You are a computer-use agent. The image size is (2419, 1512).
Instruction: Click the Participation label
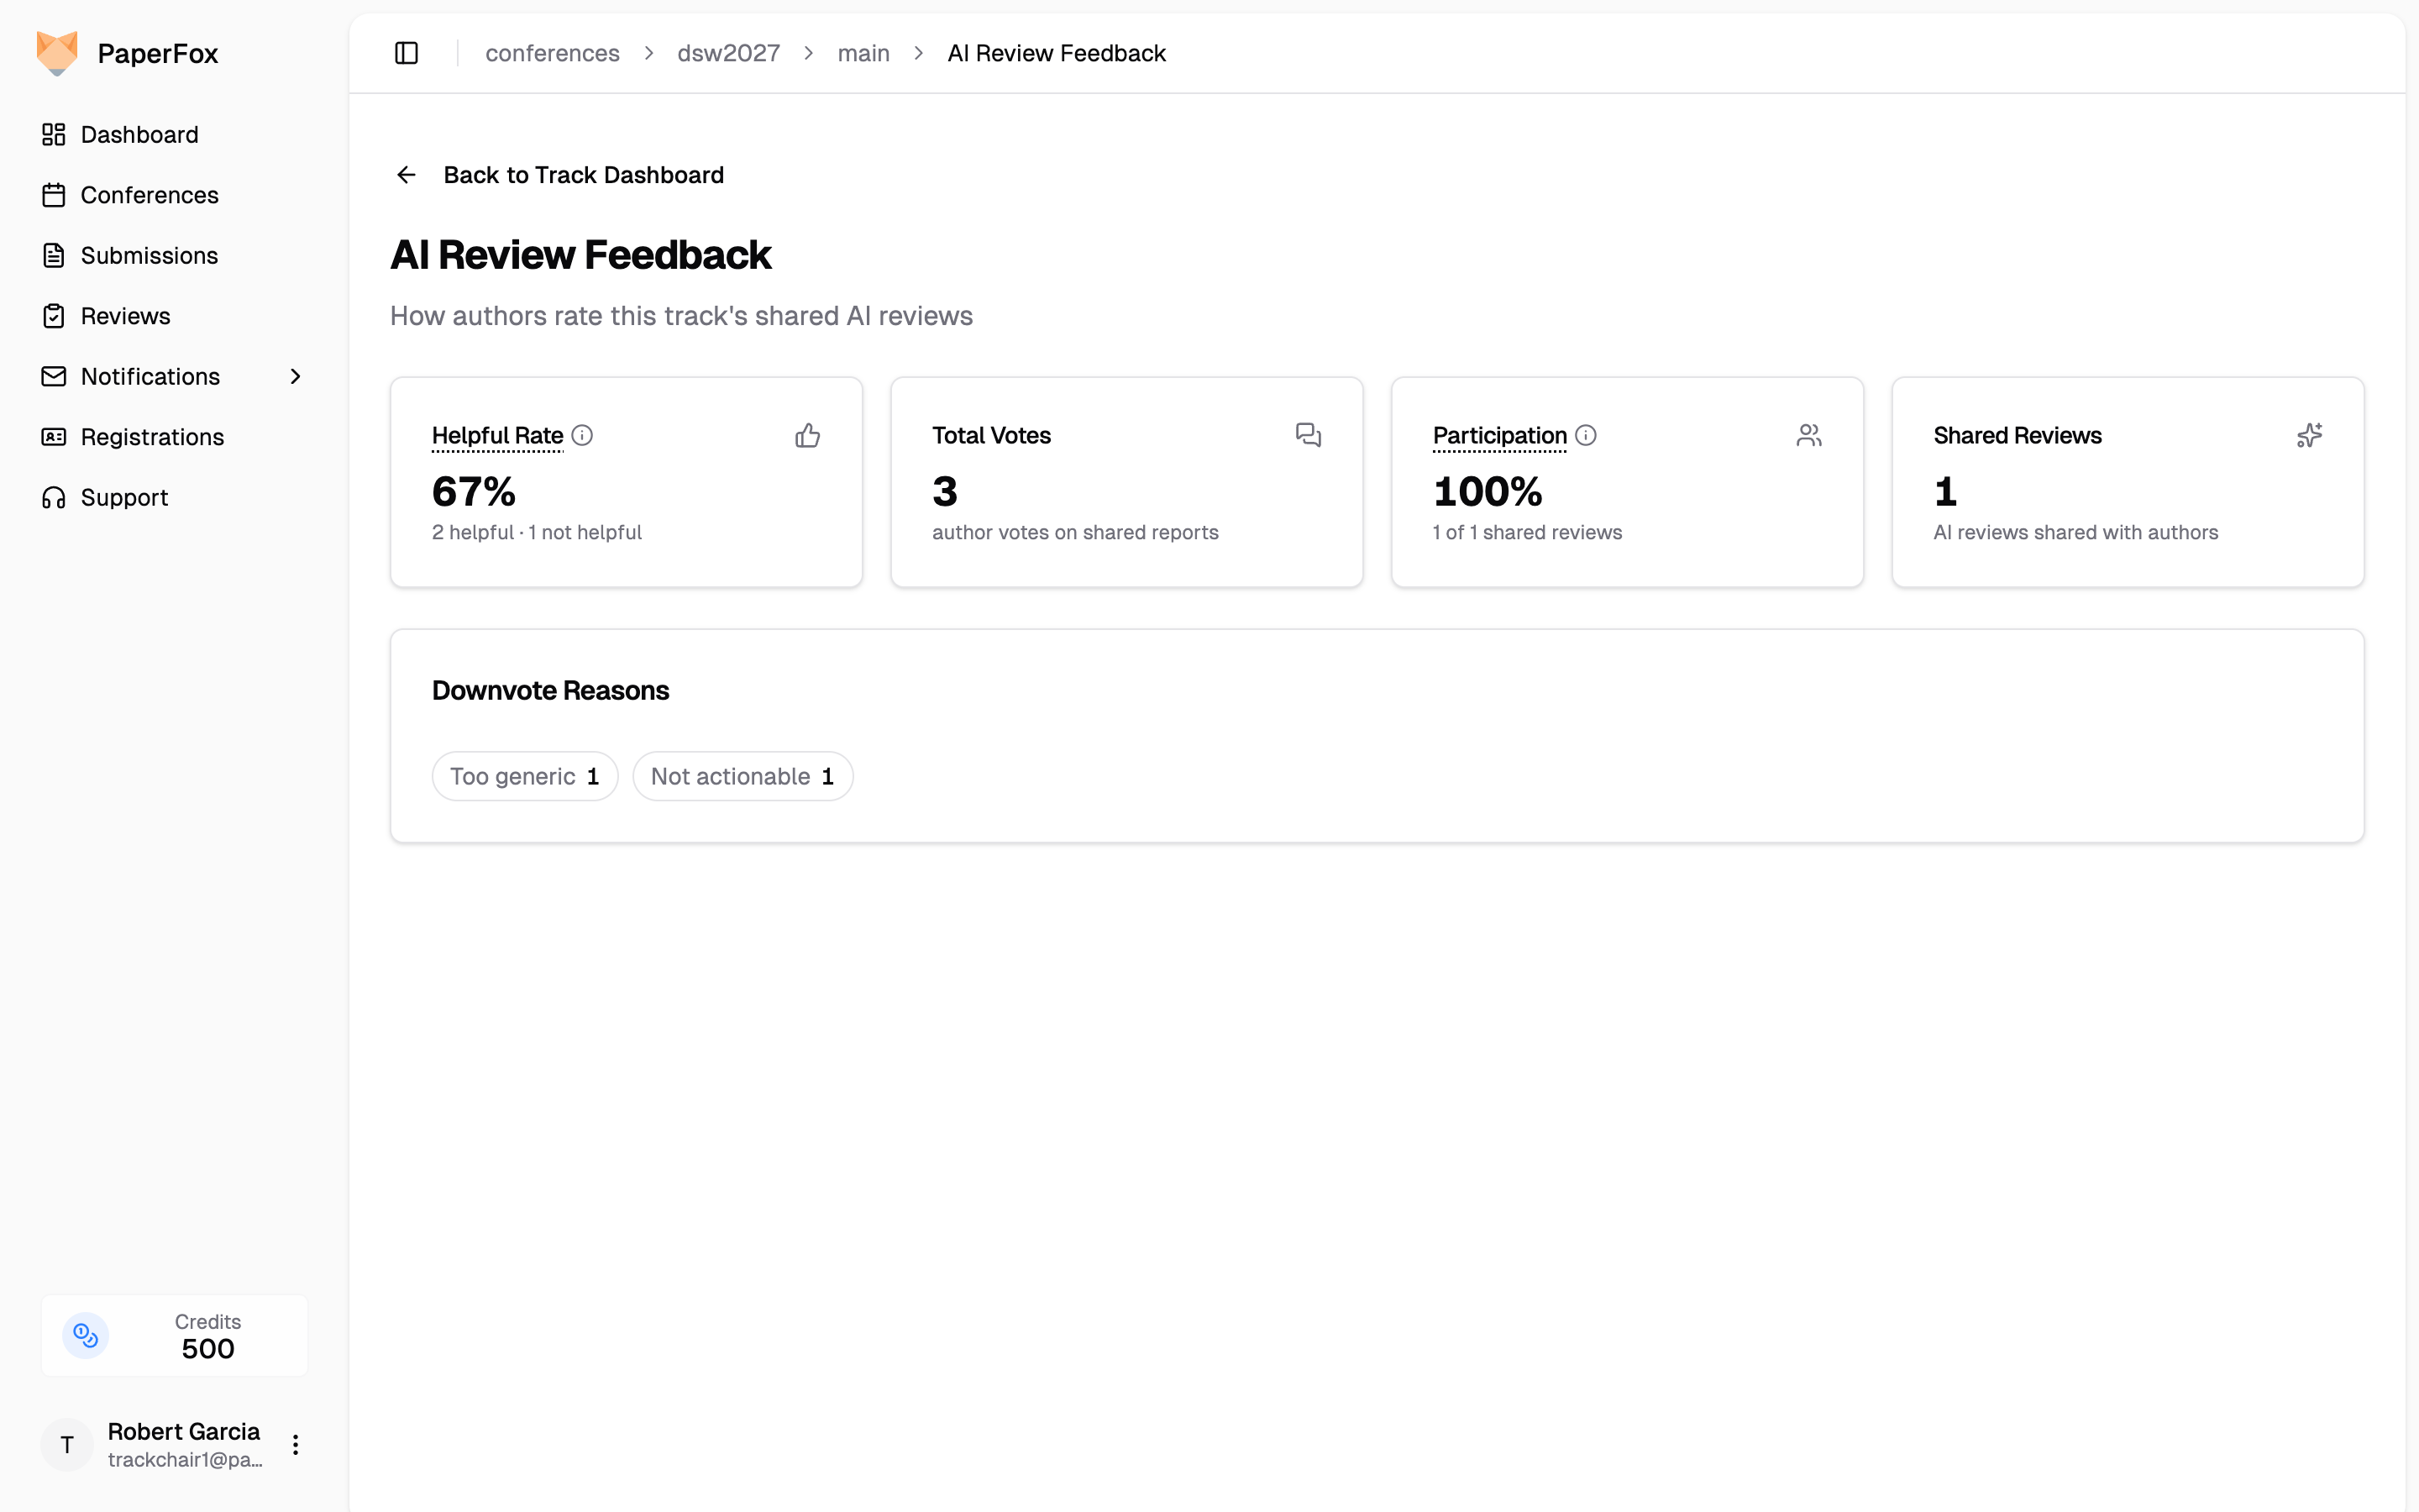[x=1499, y=435]
